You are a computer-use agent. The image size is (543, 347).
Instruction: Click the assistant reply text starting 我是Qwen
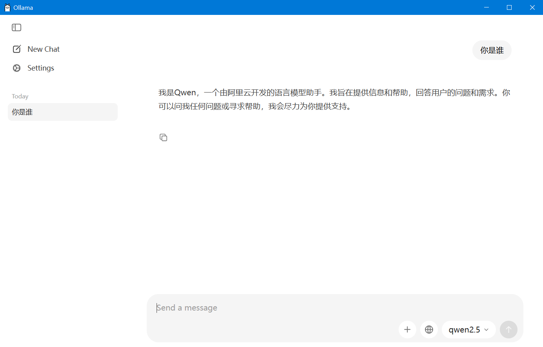[334, 100]
